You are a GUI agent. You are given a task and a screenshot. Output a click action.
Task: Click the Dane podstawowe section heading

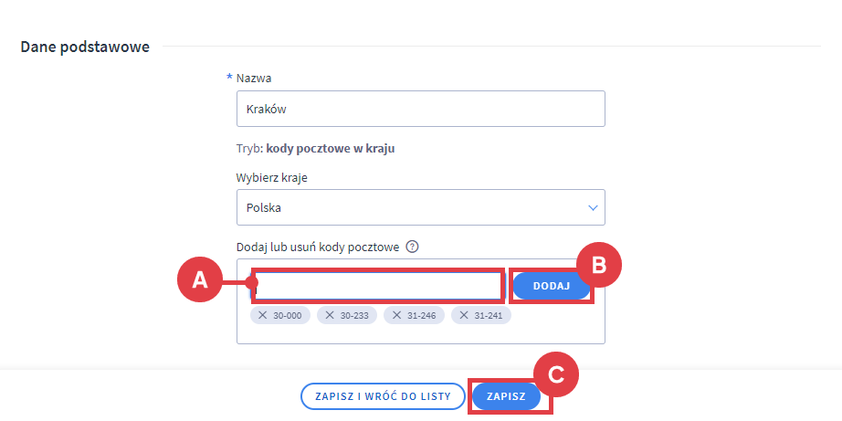pos(85,47)
